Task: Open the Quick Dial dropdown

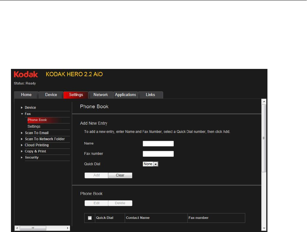Action: [150, 164]
